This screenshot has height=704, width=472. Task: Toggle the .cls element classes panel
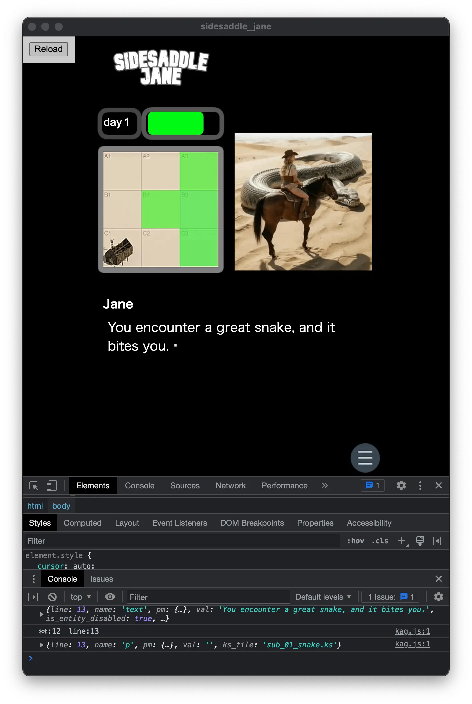click(x=380, y=541)
